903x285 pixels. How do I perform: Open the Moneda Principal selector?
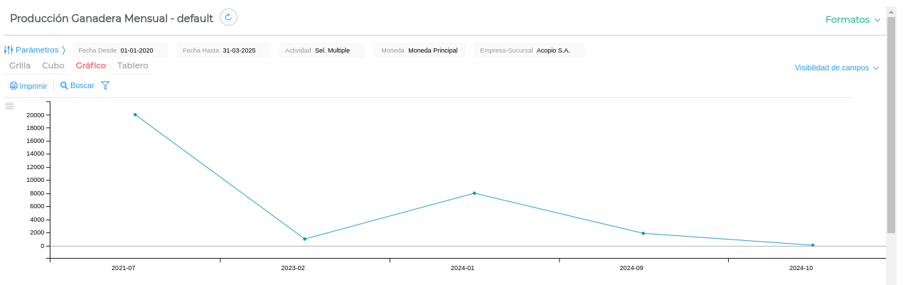(x=432, y=50)
